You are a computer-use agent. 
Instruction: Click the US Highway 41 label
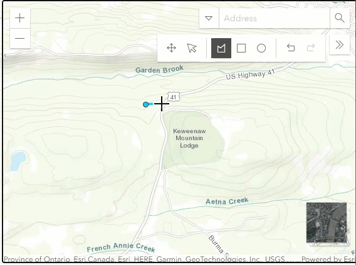click(x=250, y=74)
